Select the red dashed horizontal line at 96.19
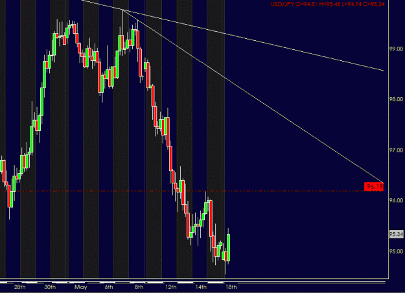 click(182, 191)
